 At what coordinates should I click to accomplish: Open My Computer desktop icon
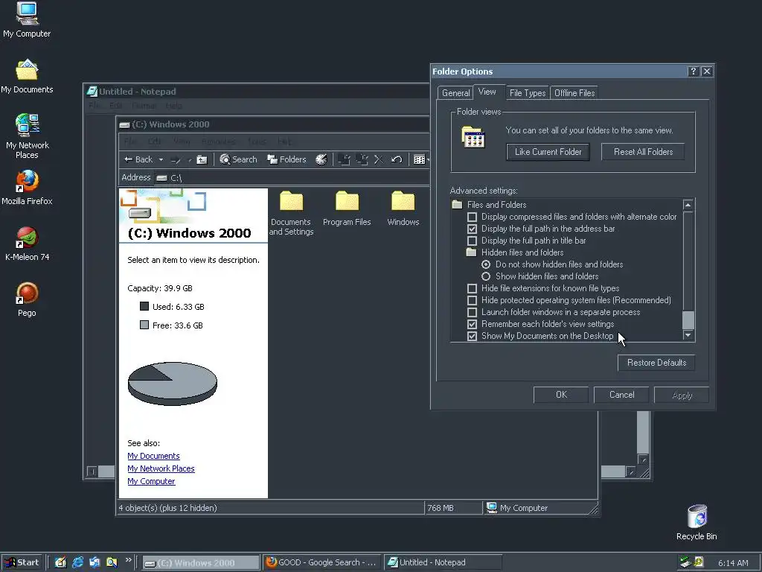27,20
